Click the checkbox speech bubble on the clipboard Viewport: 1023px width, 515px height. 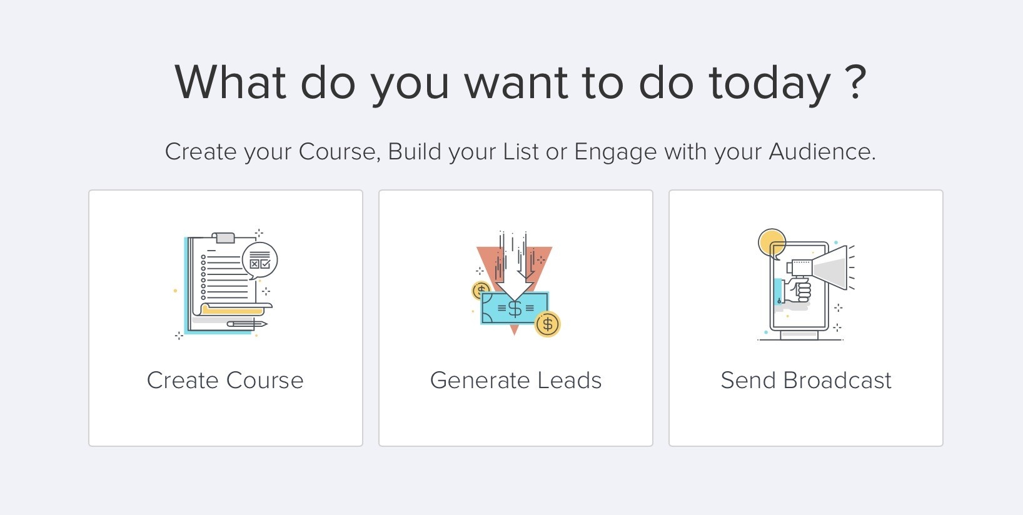click(x=260, y=259)
